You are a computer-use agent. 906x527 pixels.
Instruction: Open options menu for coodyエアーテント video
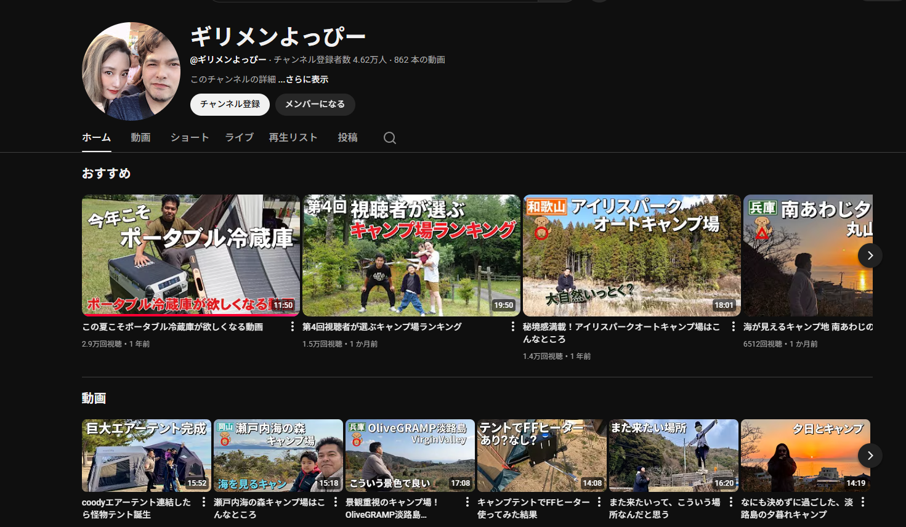pos(204,502)
